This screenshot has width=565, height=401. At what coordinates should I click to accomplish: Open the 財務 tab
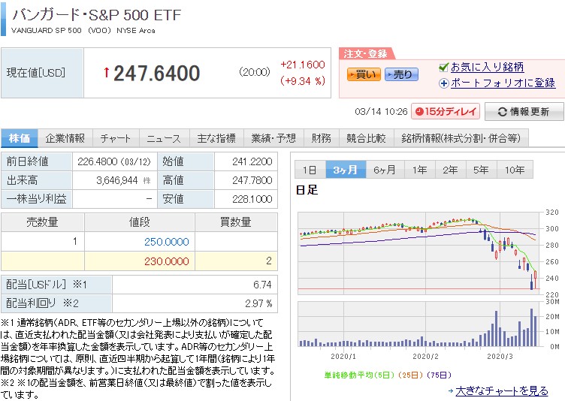tap(322, 138)
